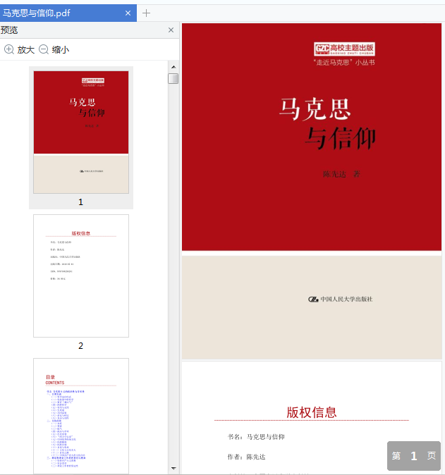Image resolution: width=445 pixels, height=475 pixels.
Task: Click the line 书名：马克思与信仰
Action: (256, 436)
